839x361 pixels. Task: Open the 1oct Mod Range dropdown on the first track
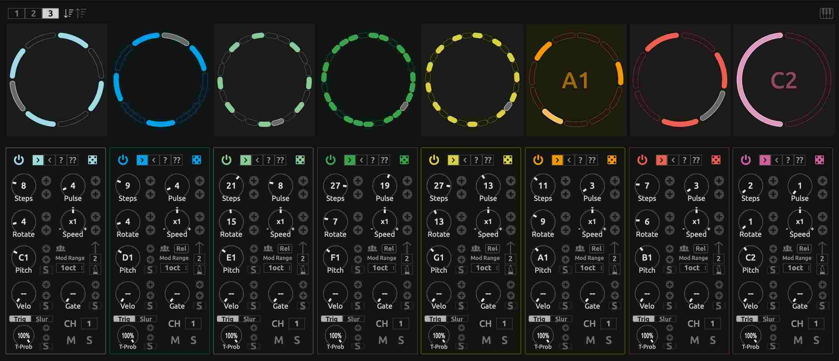coord(70,268)
